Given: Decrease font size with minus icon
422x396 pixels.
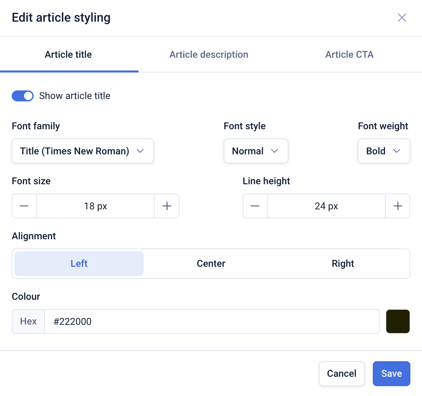Looking at the screenshot, I should (x=24, y=206).
